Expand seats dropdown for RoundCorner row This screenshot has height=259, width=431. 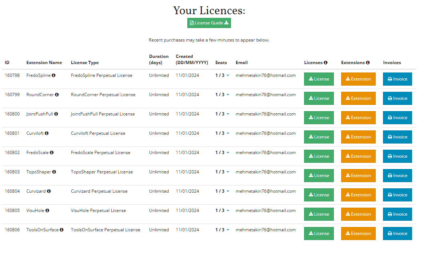pos(228,95)
